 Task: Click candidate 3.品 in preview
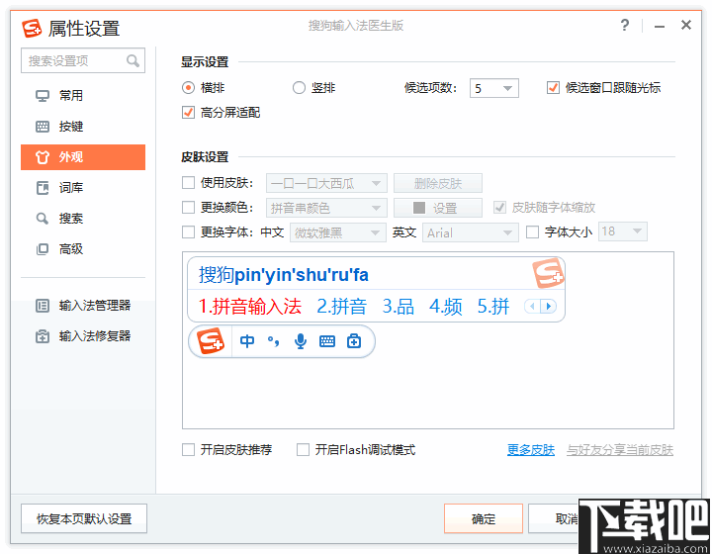399,307
